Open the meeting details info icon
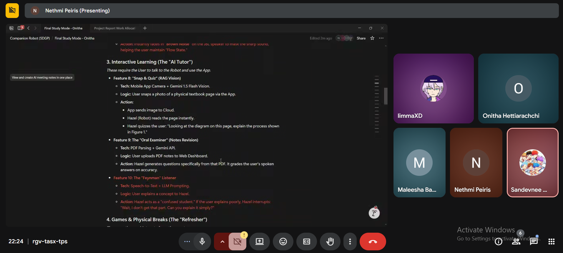The image size is (563, 253). [x=499, y=242]
